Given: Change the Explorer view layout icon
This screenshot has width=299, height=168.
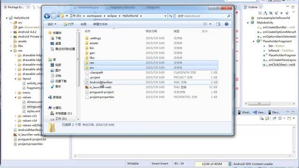Looking at the screenshot, I should pyautogui.click(x=206, y=24).
